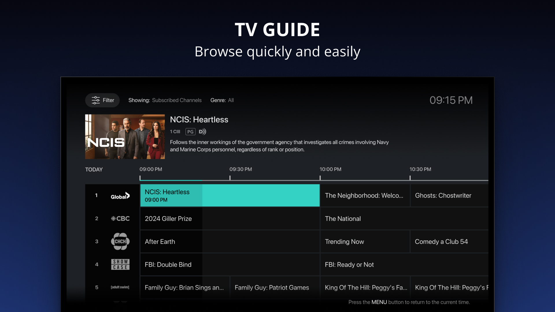Click the 09:15 PM clock

[451, 100]
